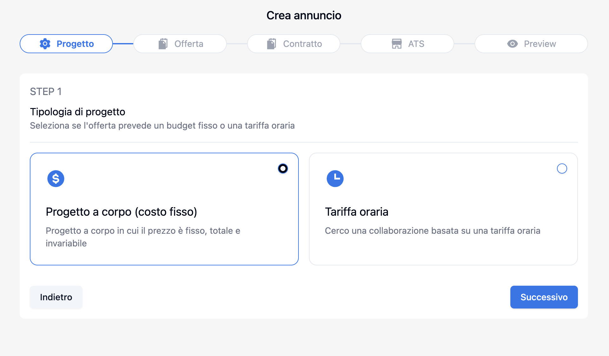The height and width of the screenshot is (356, 609).
Task: Click the Successivo button
Action: click(x=544, y=297)
